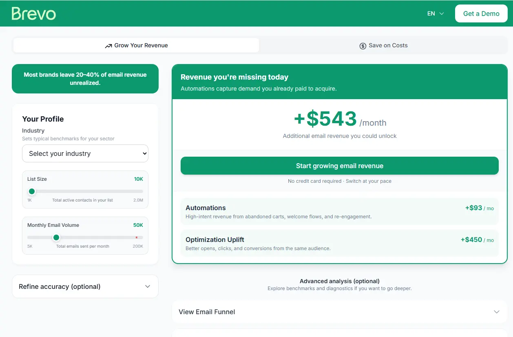Click the banner about unrealized email revenue

pos(85,79)
